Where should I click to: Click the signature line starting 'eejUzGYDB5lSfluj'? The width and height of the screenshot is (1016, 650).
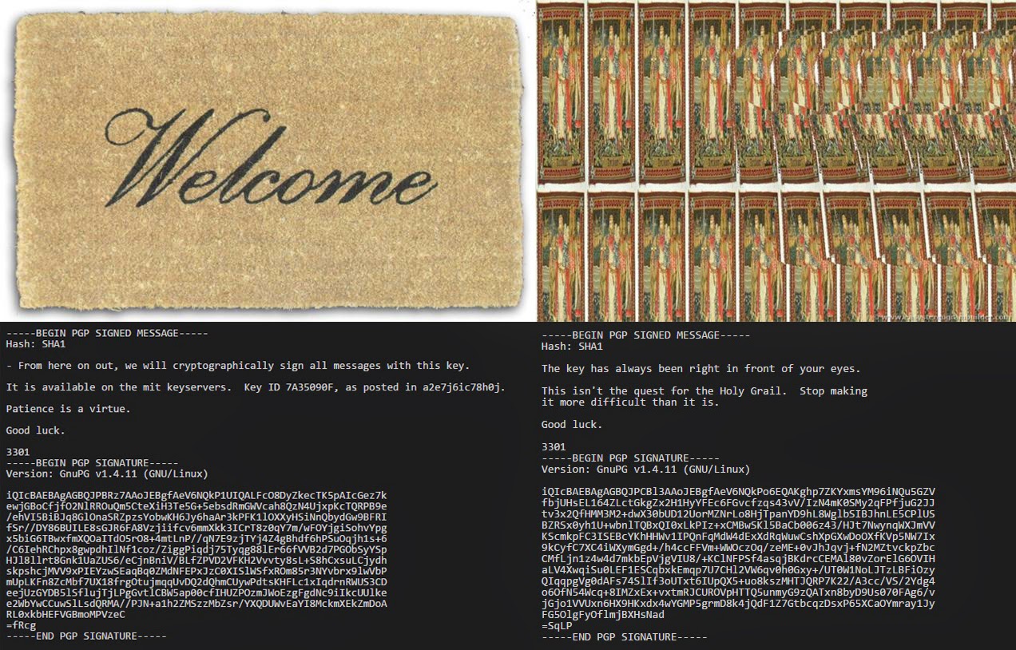196,593
